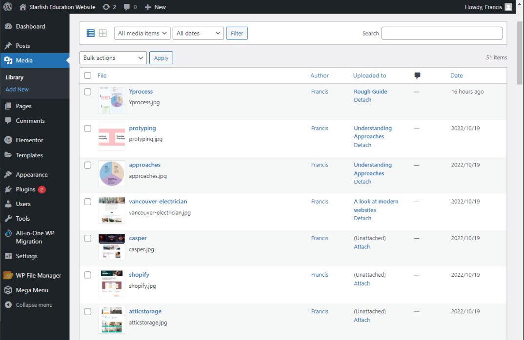Switch to grid view icon
Image resolution: width=524 pixels, height=340 pixels.
(x=102, y=33)
